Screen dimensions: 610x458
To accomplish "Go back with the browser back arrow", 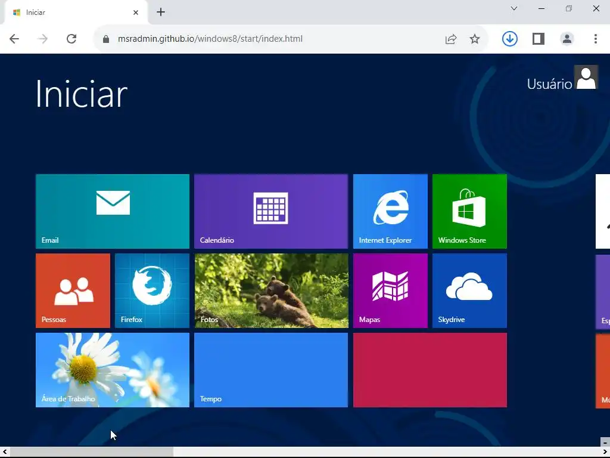I will tap(14, 39).
